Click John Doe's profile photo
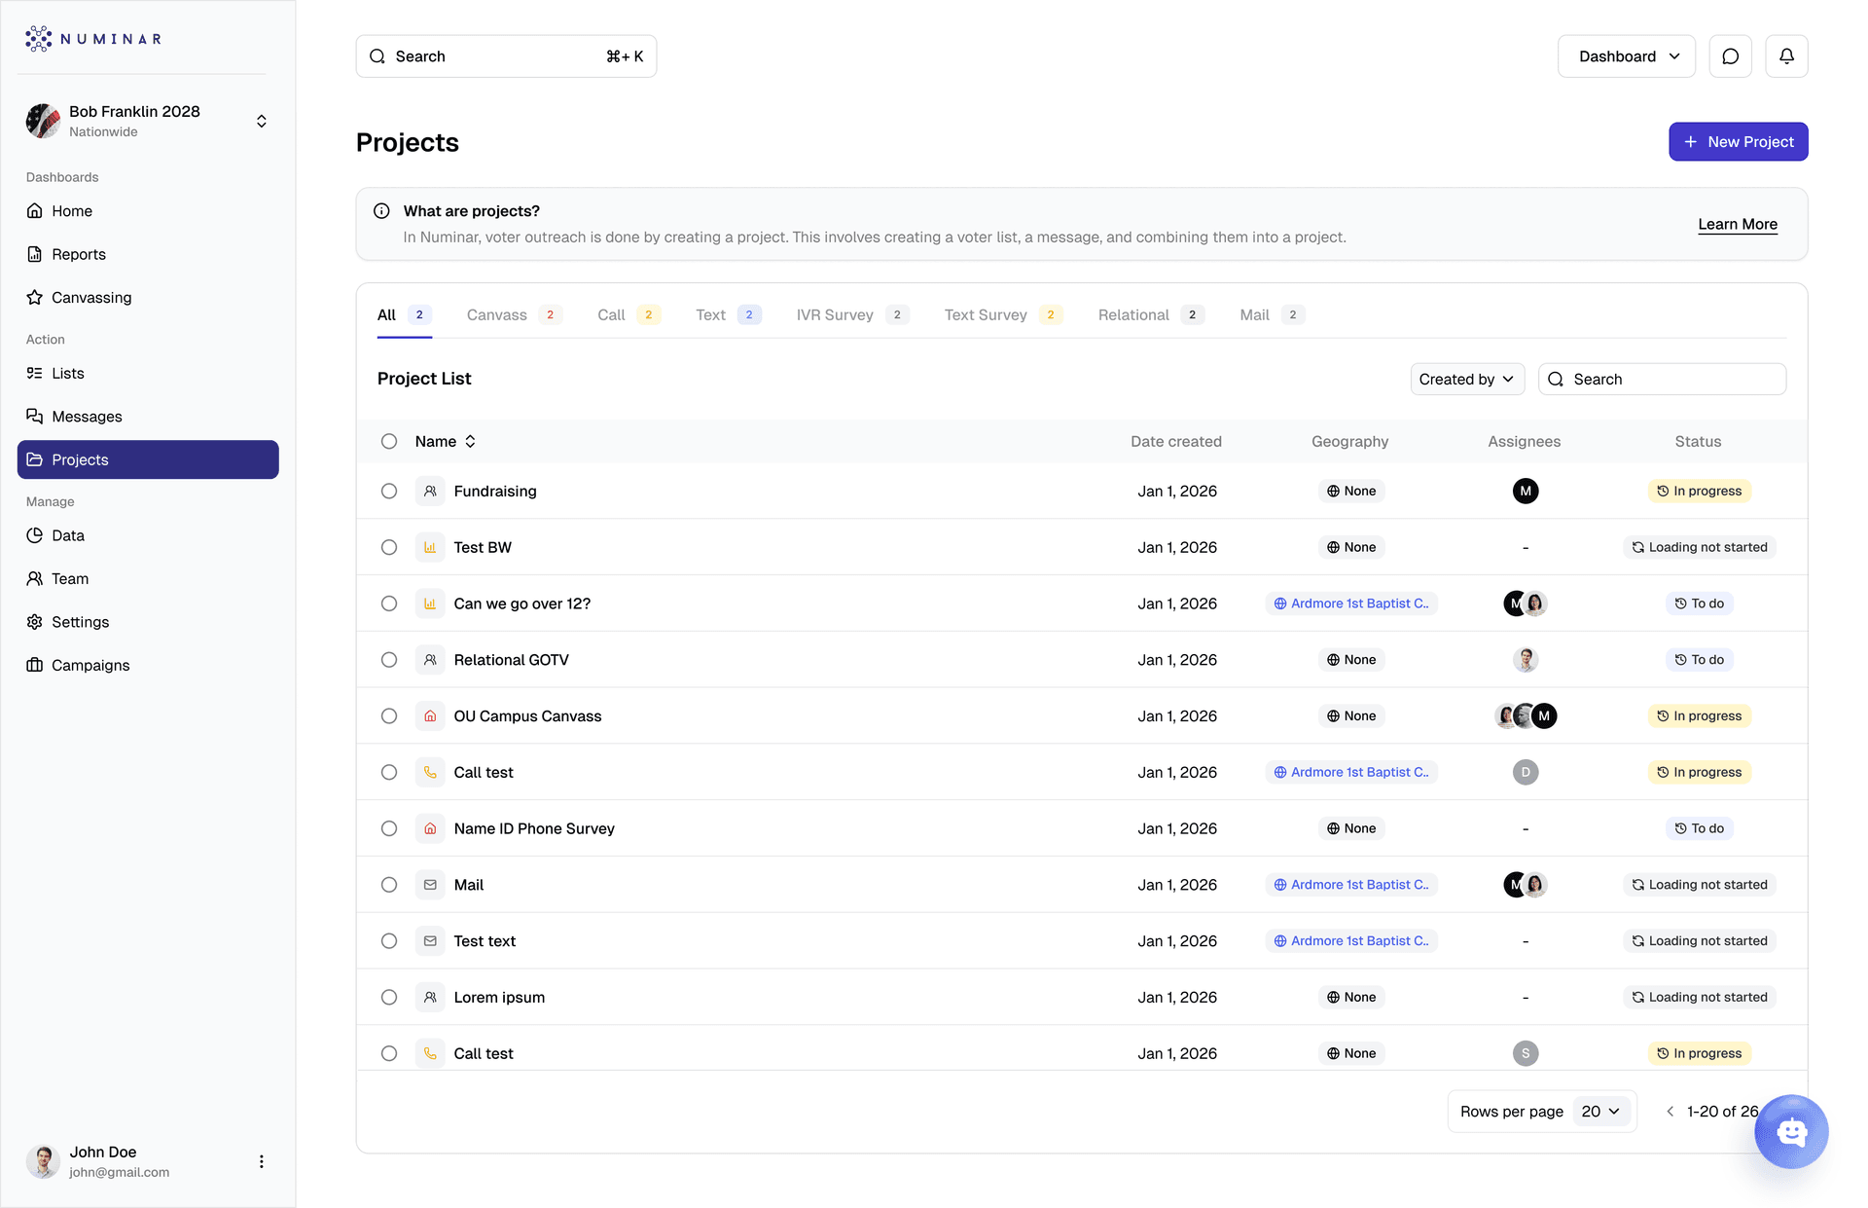The image size is (1868, 1208). pyautogui.click(x=43, y=1161)
